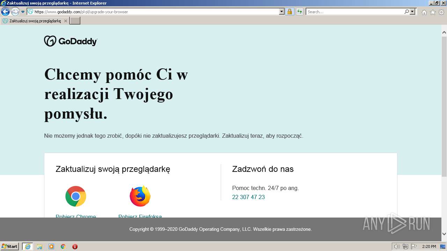Image resolution: width=447 pixels, height=251 pixels.
Task: Open File Explorer taskbar icon
Action: pos(39,246)
